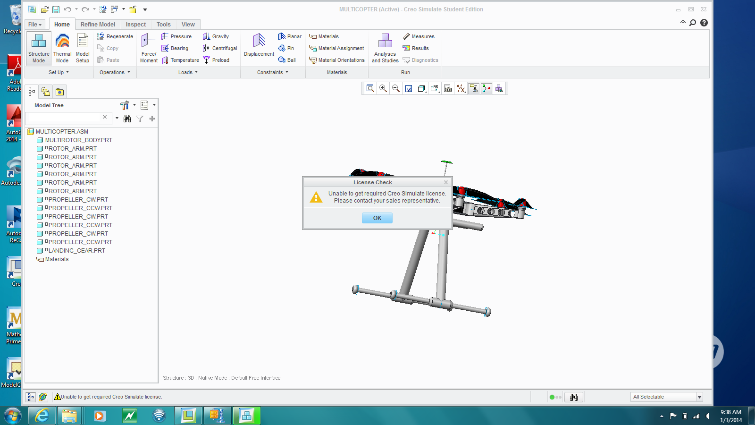Image resolution: width=755 pixels, height=425 pixels.
Task: Switch to the Home tab
Action: pos(62,25)
